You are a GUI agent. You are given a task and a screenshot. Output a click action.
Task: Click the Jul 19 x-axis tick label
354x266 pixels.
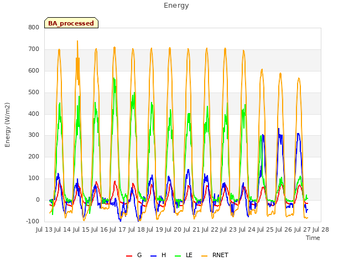coord(155,229)
